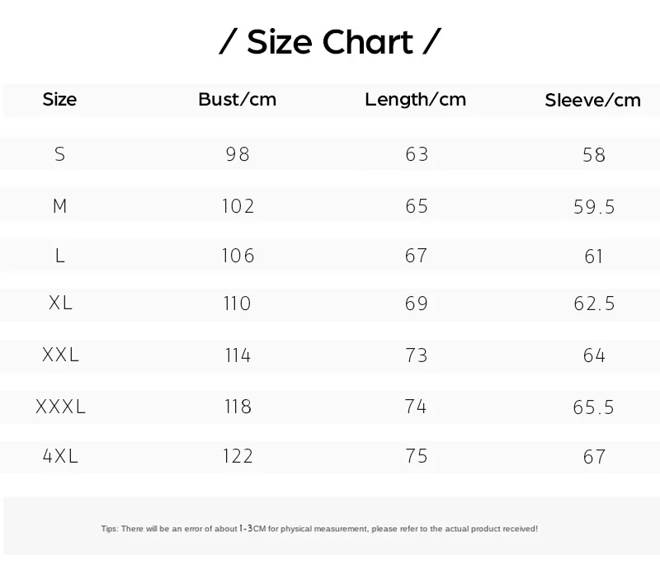Select the sleeve value 59.5

tap(594, 207)
